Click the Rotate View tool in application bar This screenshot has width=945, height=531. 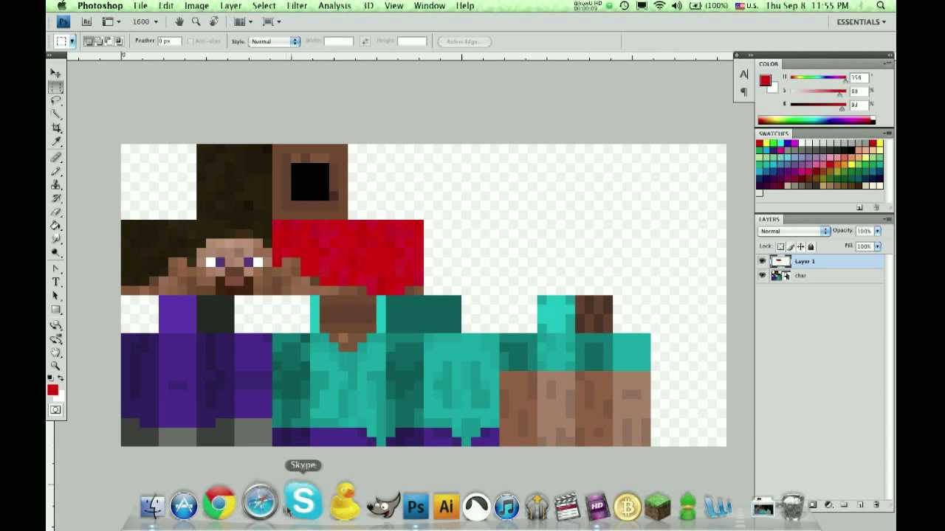214,21
